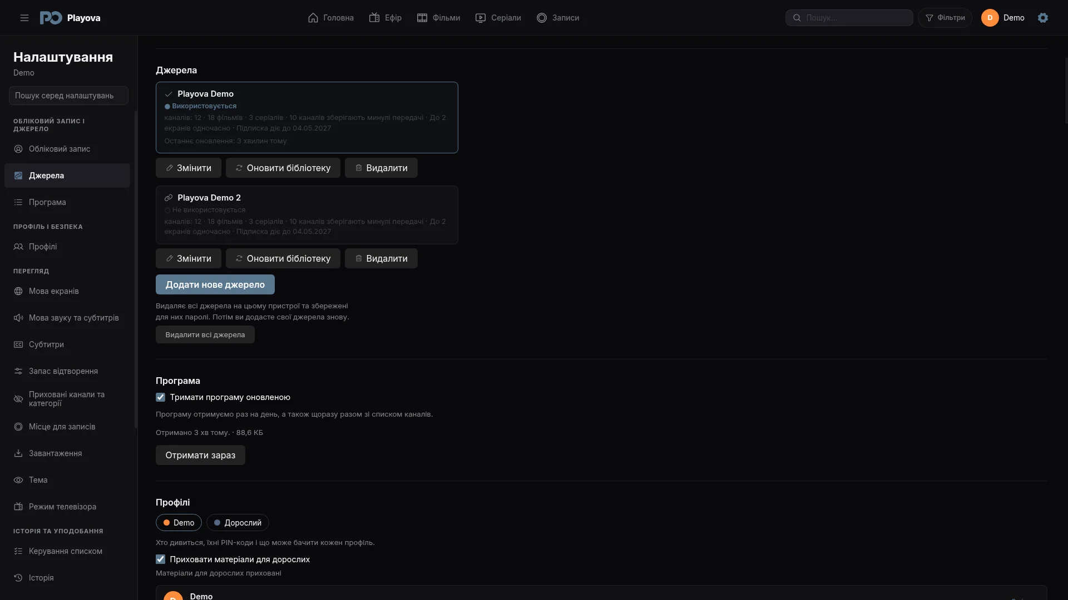Screen dimensions: 1068x600
Task: Click Додати нове джерело button
Action: click(215, 284)
